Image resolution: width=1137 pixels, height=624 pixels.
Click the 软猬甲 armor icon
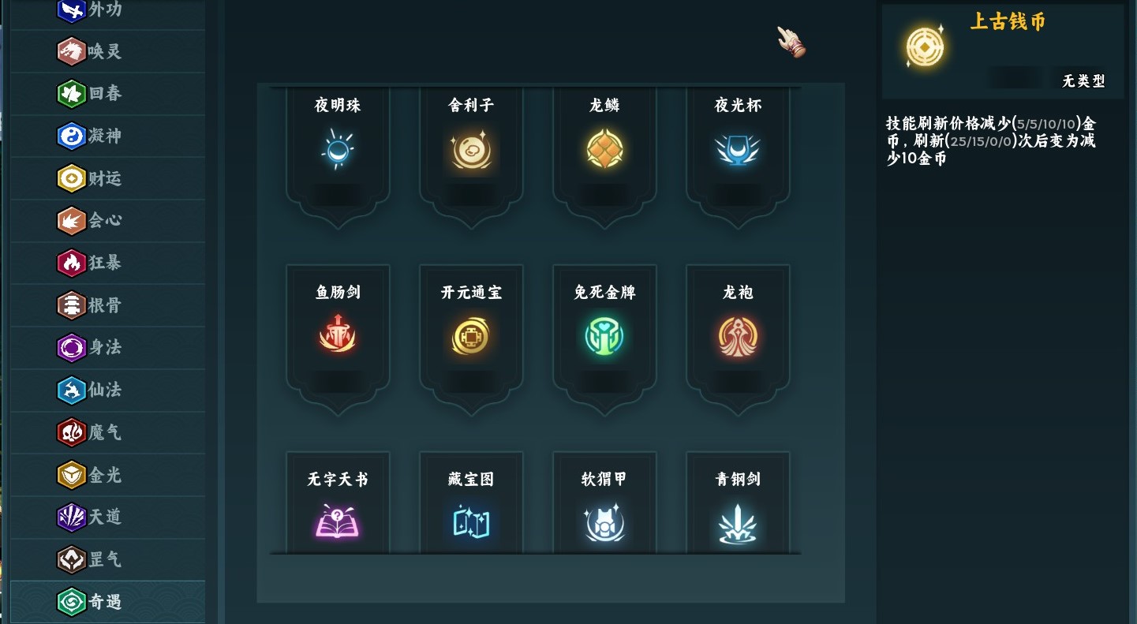pos(605,522)
